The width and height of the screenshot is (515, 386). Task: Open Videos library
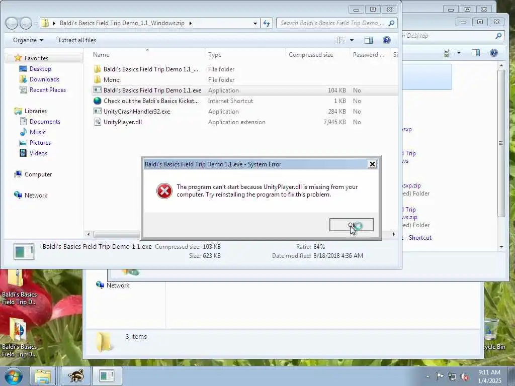click(38, 153)
